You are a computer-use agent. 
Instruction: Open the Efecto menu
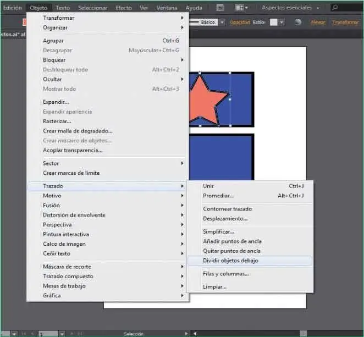(x=124, y=8)
